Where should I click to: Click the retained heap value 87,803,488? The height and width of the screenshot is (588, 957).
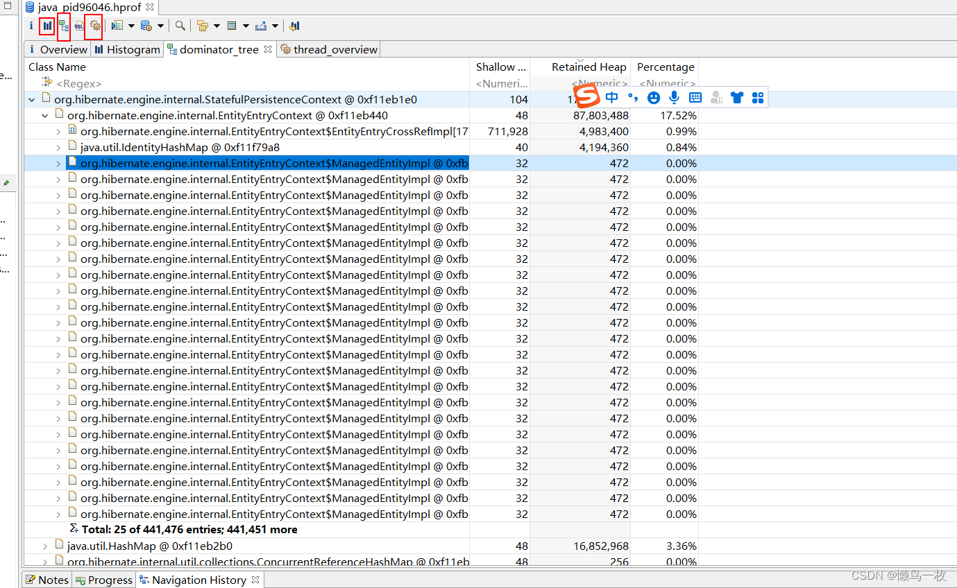tap(601, 116)
